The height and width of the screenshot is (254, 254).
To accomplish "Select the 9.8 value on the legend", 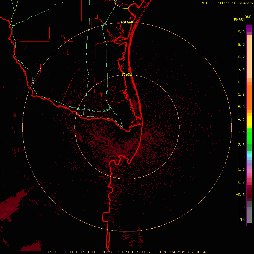I will click(241, 32).
